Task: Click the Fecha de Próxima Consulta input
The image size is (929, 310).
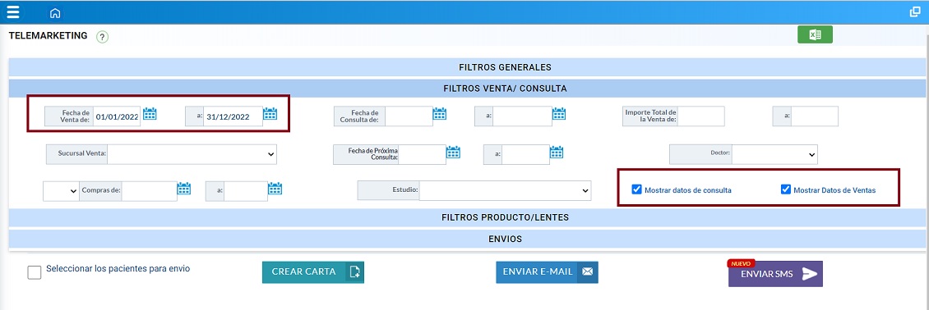Action: (422, 155)
